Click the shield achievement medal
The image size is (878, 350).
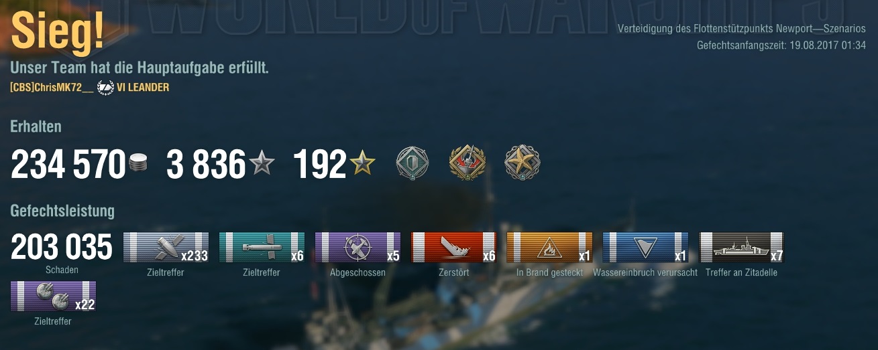[x=412, y=163]
